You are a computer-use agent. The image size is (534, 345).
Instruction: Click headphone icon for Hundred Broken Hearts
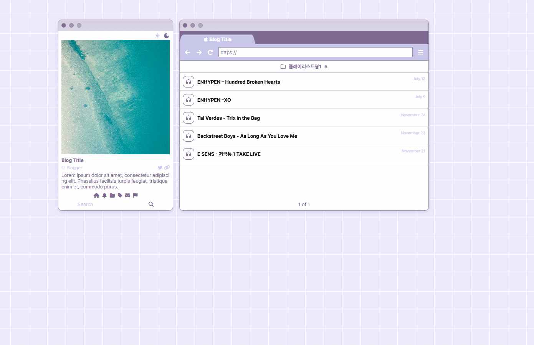coord(188,82)
